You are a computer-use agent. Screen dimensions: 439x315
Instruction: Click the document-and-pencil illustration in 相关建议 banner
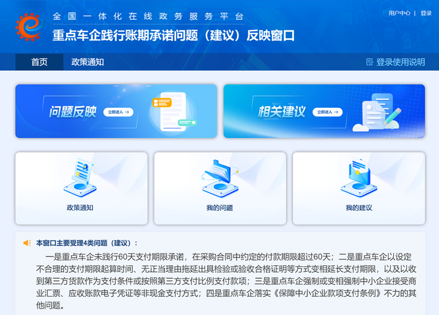coord(377,112)
